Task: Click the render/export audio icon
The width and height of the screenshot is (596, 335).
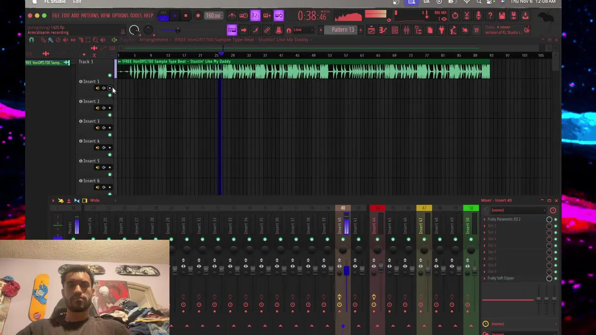Action: [x=525, y=16]
